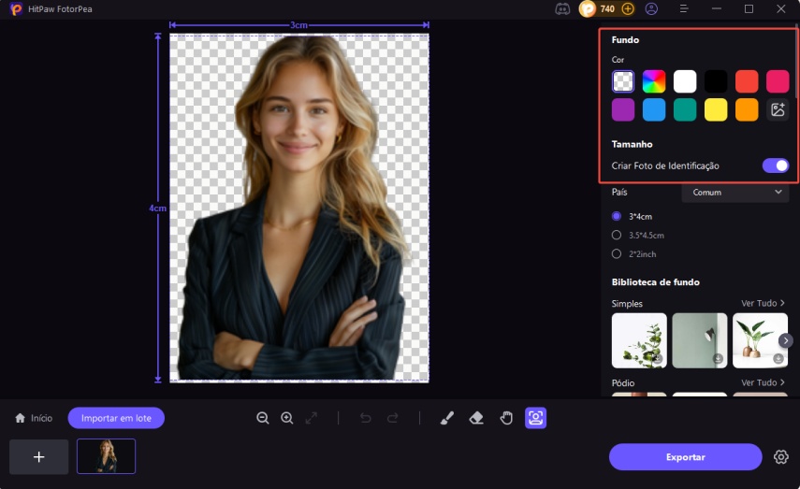Select the green wall lamp background thumbnail
Image resolution: width=800 pixels, height=489 pixels.
pyautogui.click(x=700, y=340)
